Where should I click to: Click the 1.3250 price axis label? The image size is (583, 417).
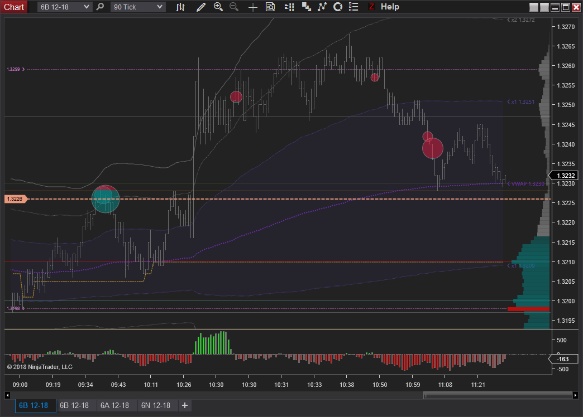point(566,105)
